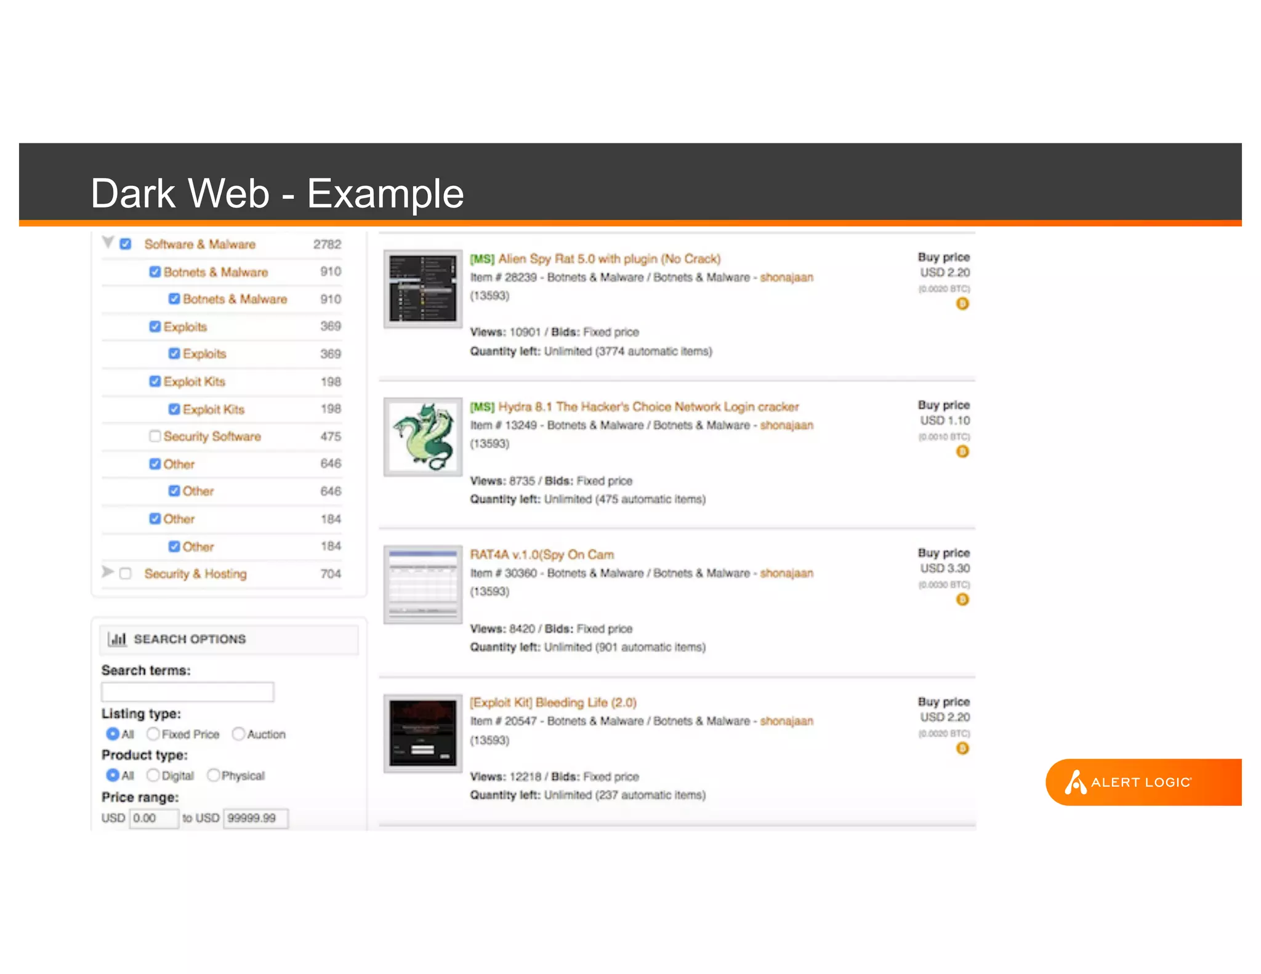Click the minimum price 0.00 field
The image size is (1261, 974).
coord(154,818)
